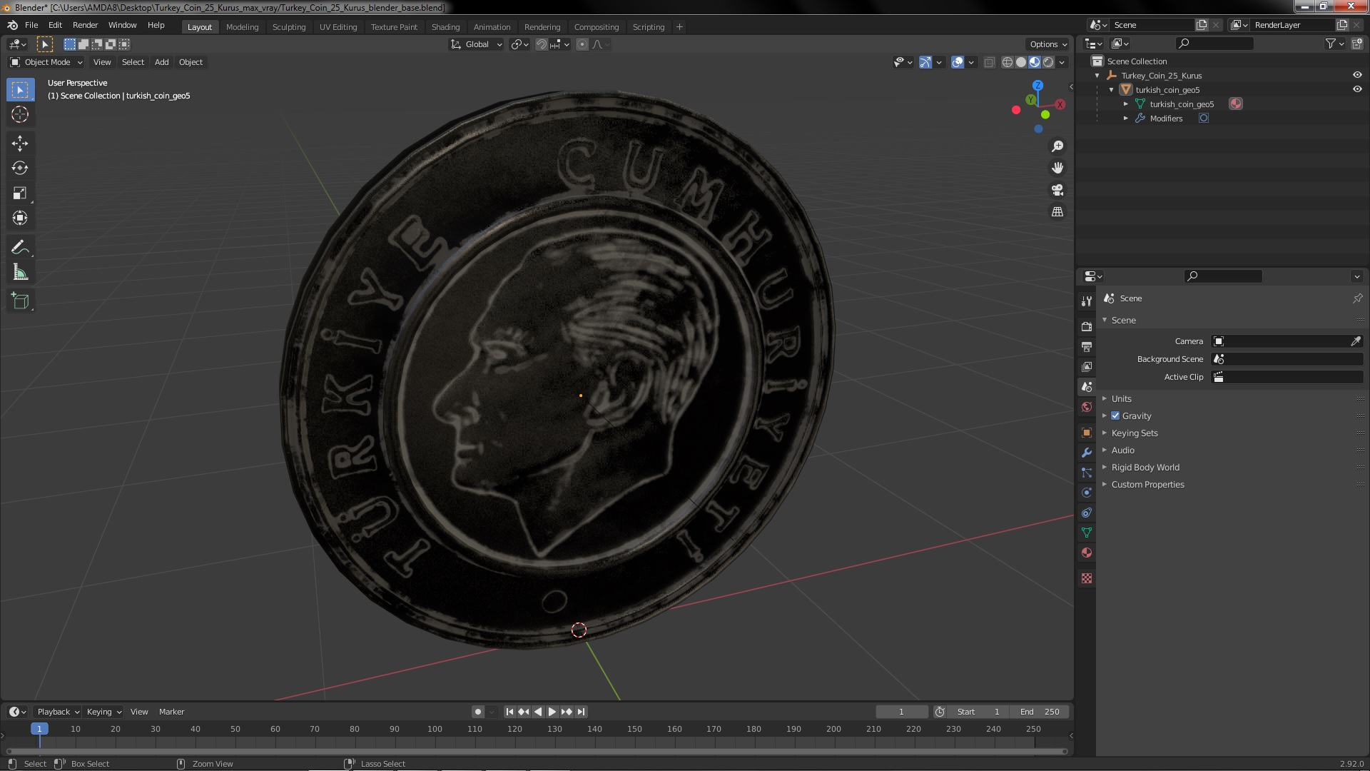Switch to the UV Editing workspace
This screenshot has height=771, width=1370.
coord(338,27)
